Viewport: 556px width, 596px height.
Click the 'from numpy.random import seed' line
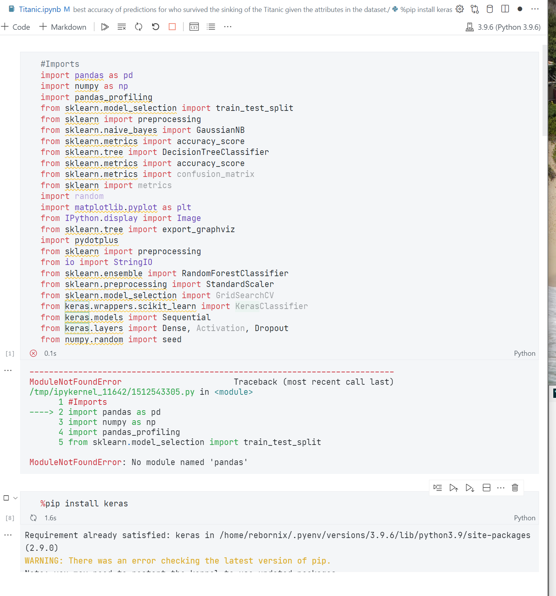point(111,340)
